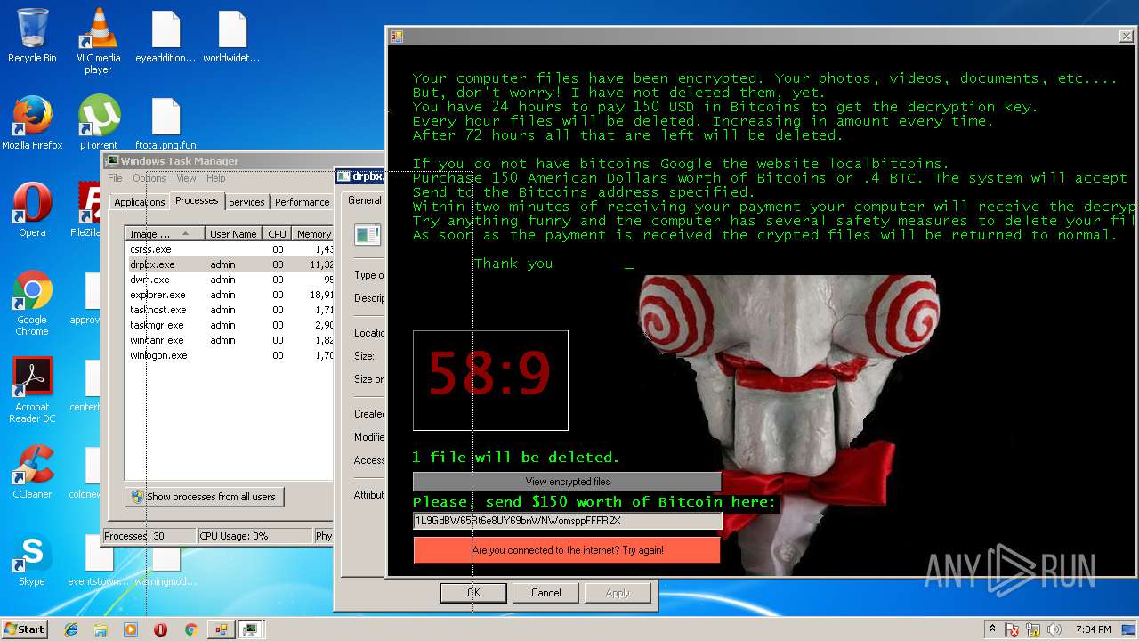This screenshot has height=641, width=1139.
Task: Select the eyeaddition file on desktop
Action: (166, 37)
